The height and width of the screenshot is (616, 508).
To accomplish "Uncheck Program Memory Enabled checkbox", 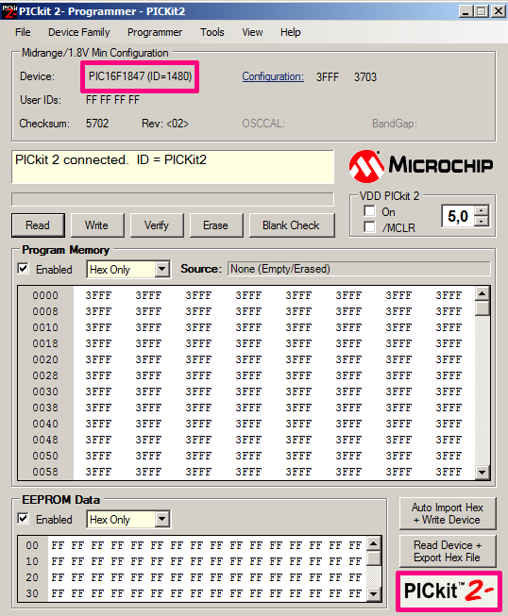I will [24, 269].
